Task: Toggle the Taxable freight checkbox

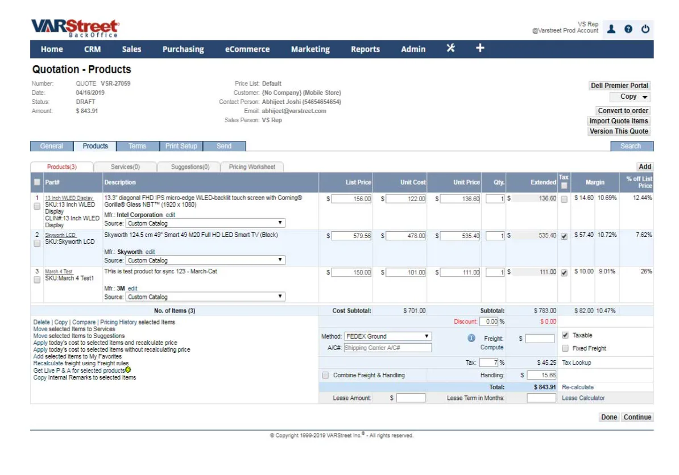Action: pos(565,335)
